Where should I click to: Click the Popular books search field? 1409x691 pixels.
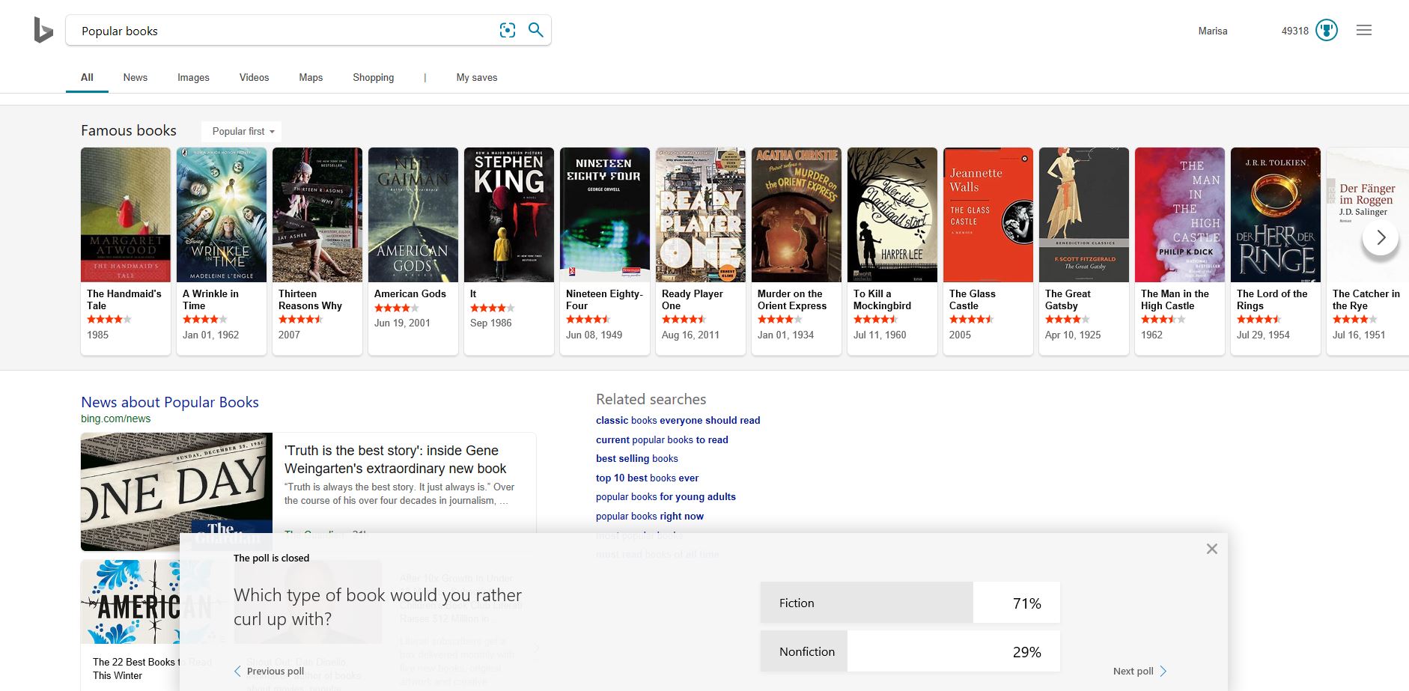(284, 31)
